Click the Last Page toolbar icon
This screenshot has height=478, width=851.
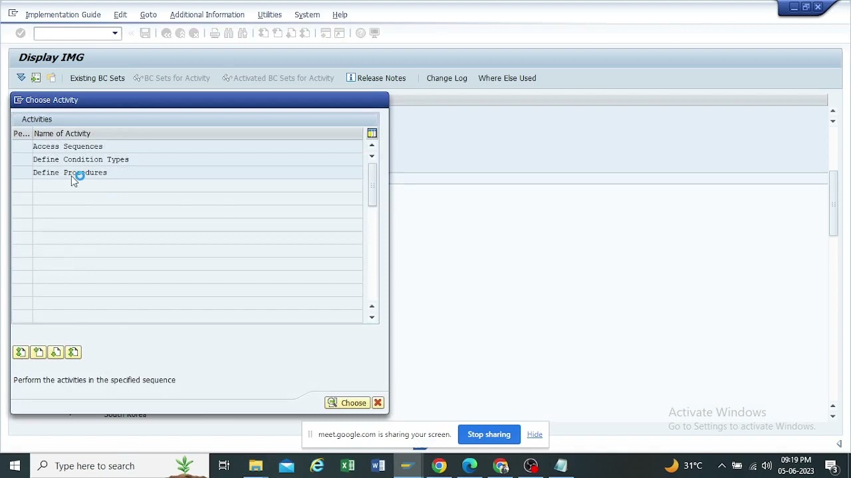pyautogui.click(x=305, y=33)
